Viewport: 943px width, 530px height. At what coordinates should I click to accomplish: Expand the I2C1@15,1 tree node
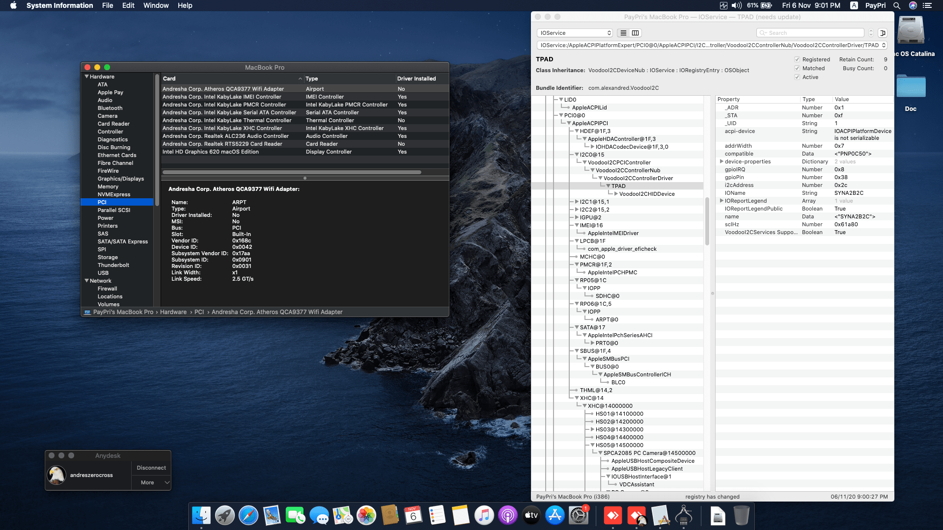pos(577,202)
